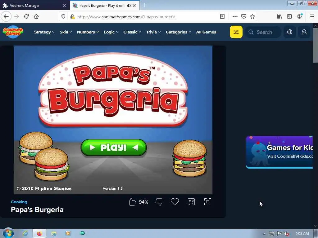318x238 pixels.
Task: Show the Firefox sidebar
Action: (289, 16)
